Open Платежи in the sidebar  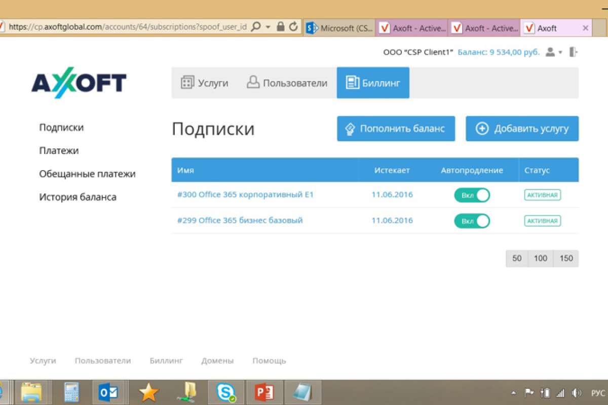point(59,151)
